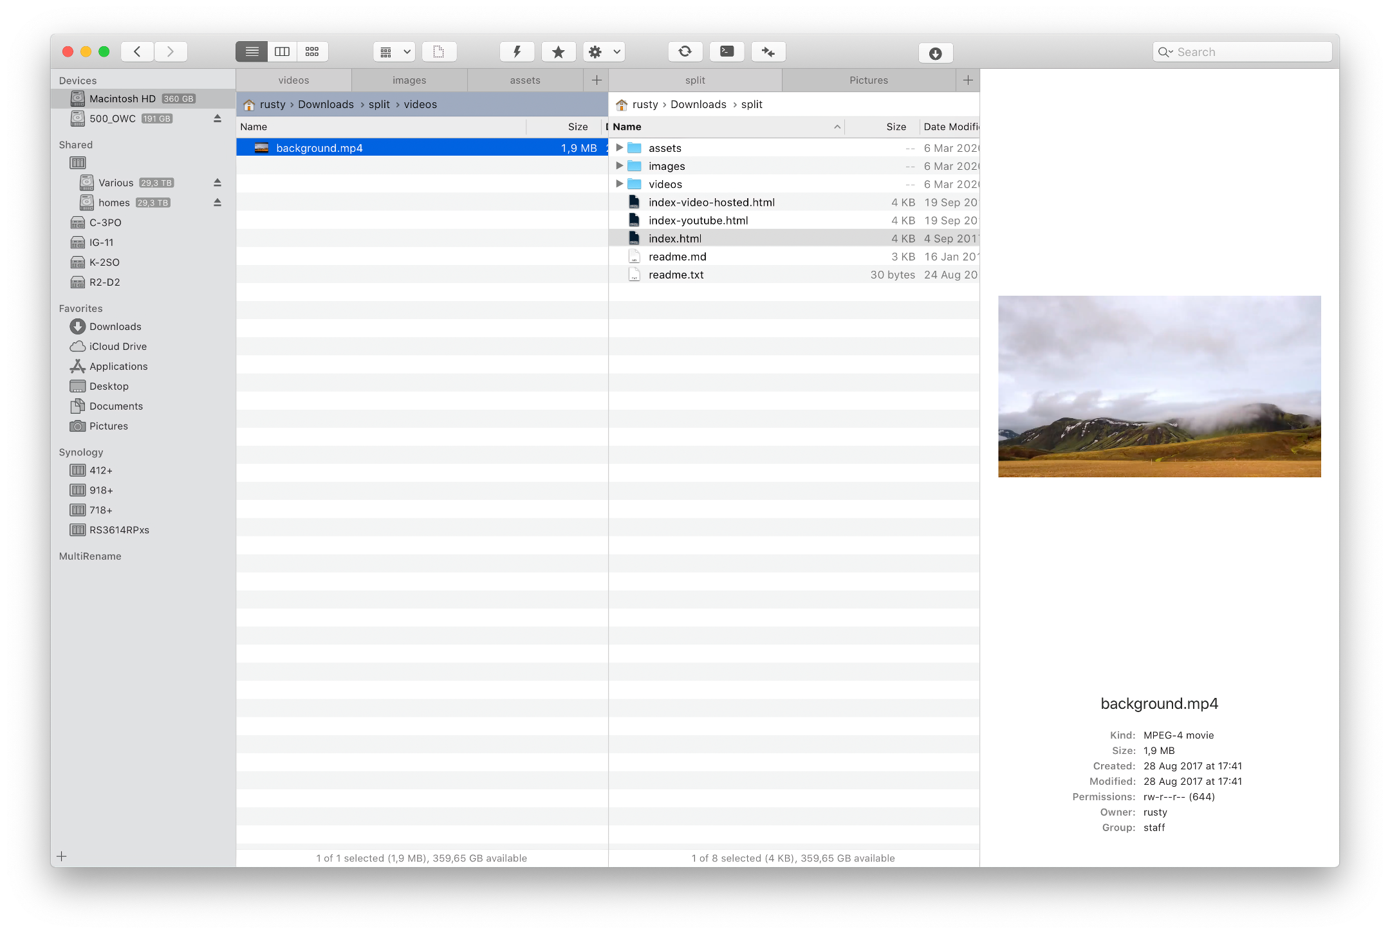The width and height of the screenshot is (1390, 934).
Task: Select index.html file row
Action: [x=794, y=238]
